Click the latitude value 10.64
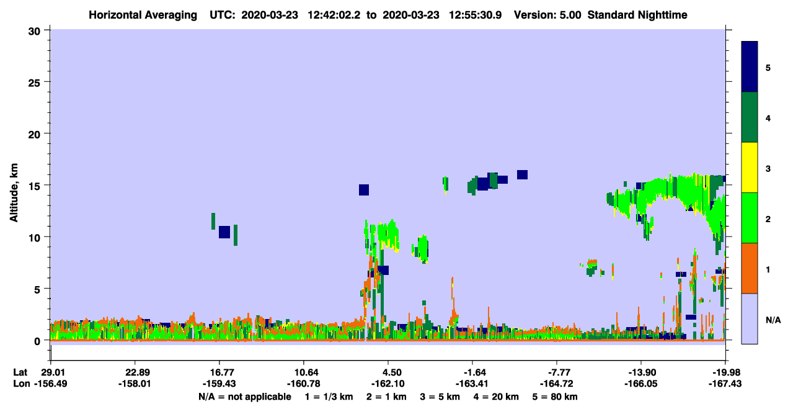806x414 pixels. pyautogui.click(x=303, y=372)
